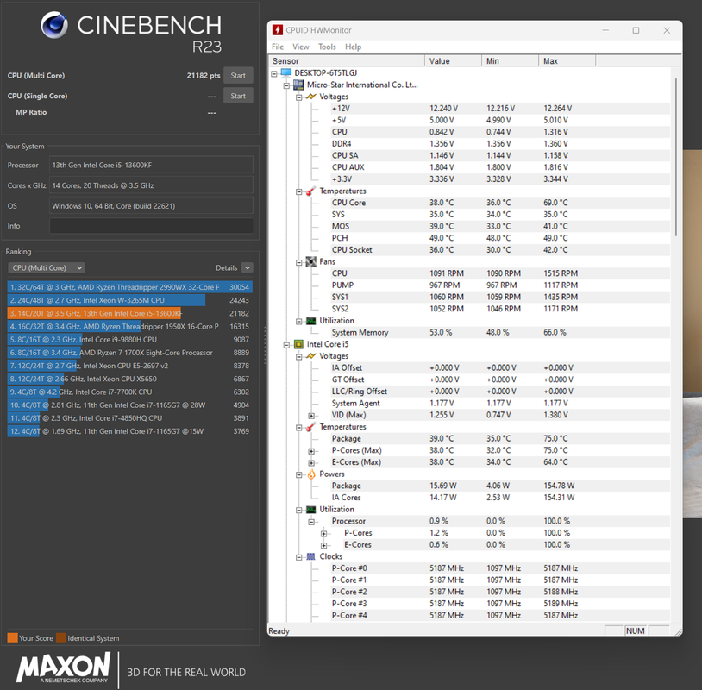Click the Max column header
Screen dimensions: 702x690
[x=567, y=61]
